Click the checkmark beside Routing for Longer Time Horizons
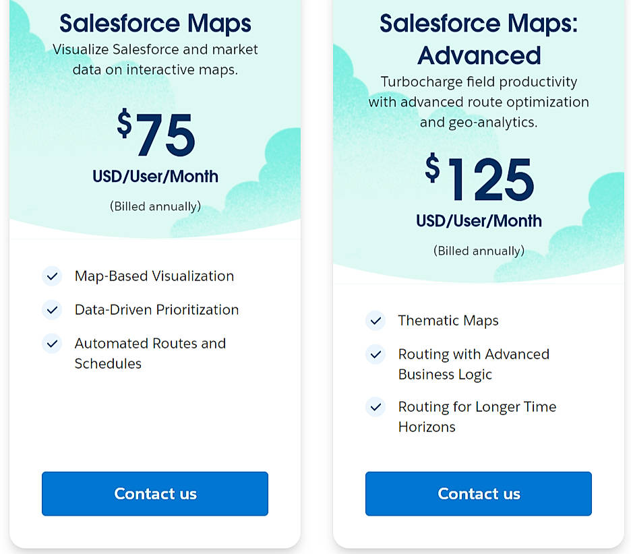631x554 pixels. coord(375,407)
